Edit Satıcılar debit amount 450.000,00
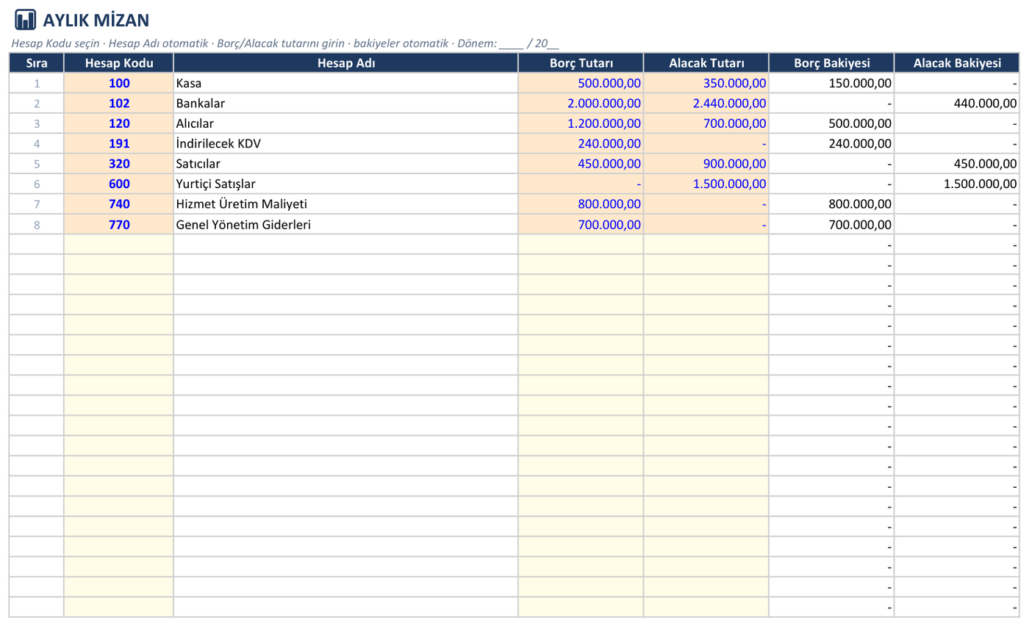1029x626 pixels. (581, 164)
